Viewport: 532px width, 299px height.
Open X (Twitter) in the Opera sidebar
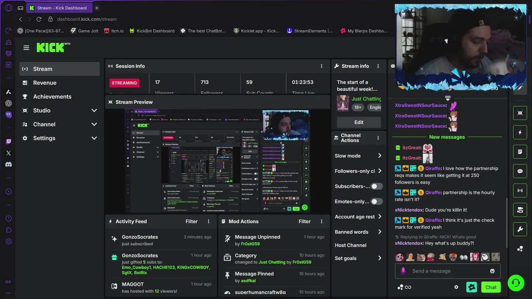click(x=8, y=153)
